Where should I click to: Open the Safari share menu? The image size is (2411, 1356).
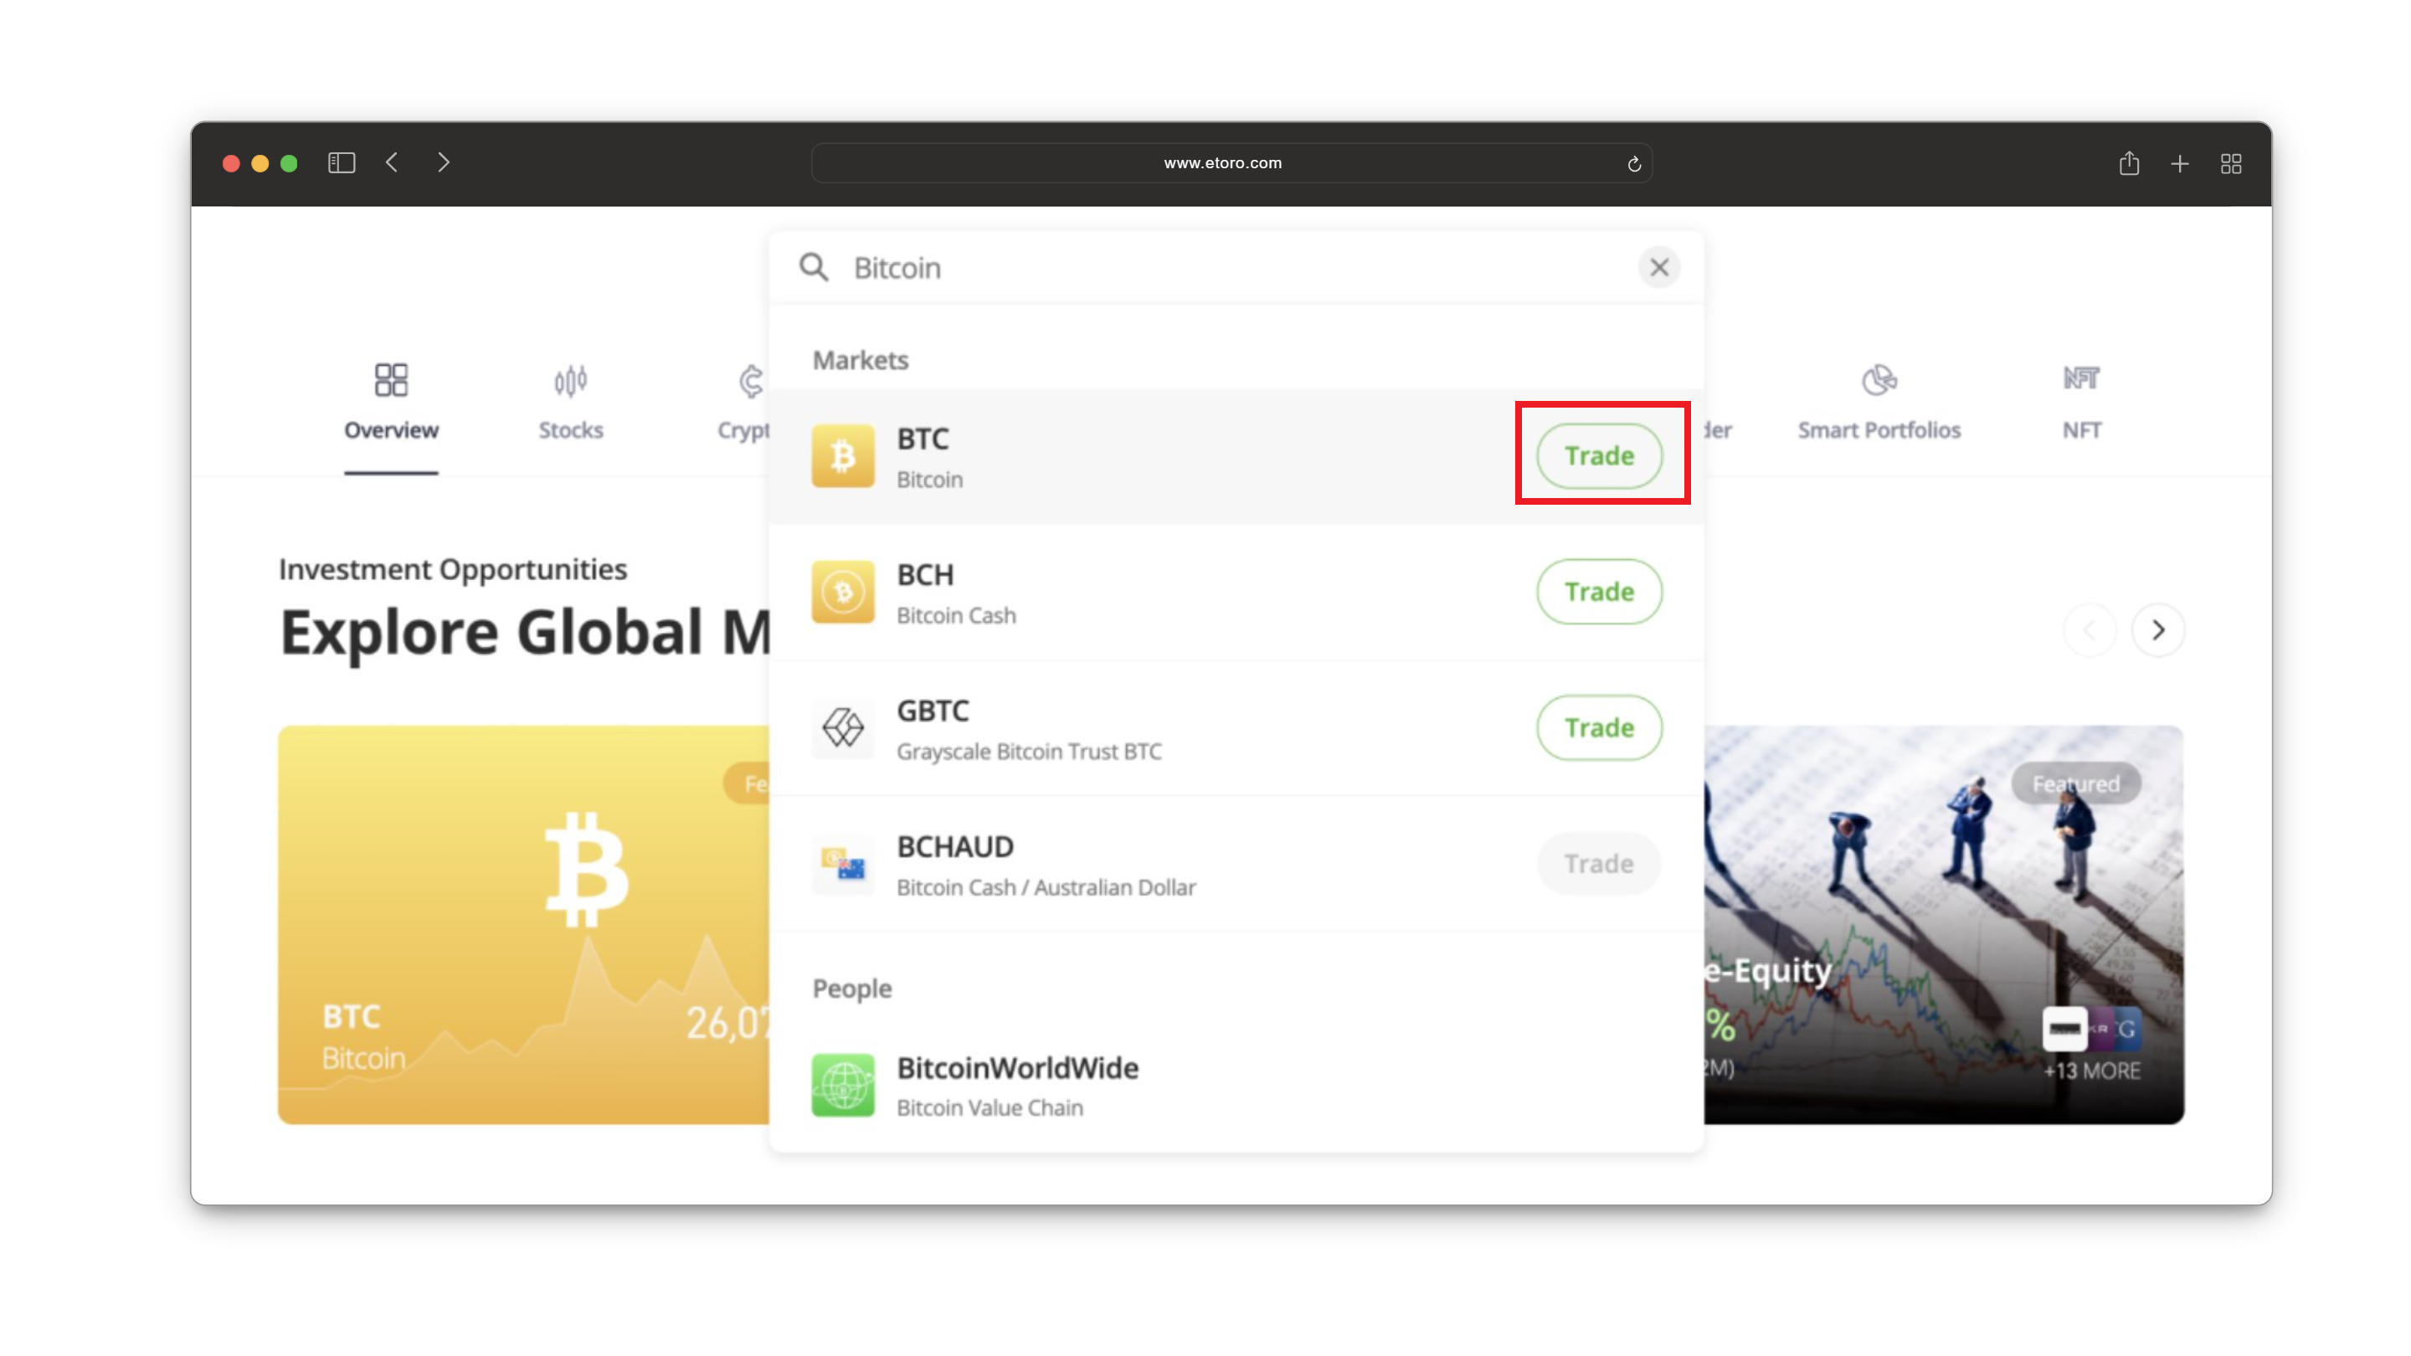[2129, 164]
